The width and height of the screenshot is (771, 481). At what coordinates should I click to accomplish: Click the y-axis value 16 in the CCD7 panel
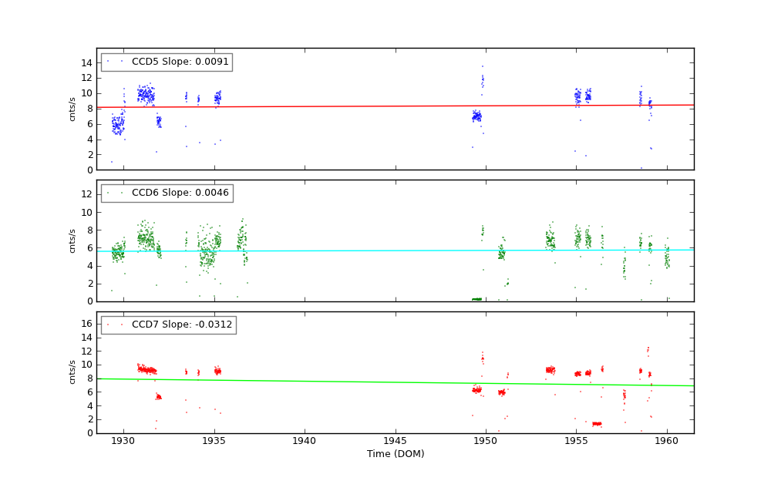pos(87,325)
